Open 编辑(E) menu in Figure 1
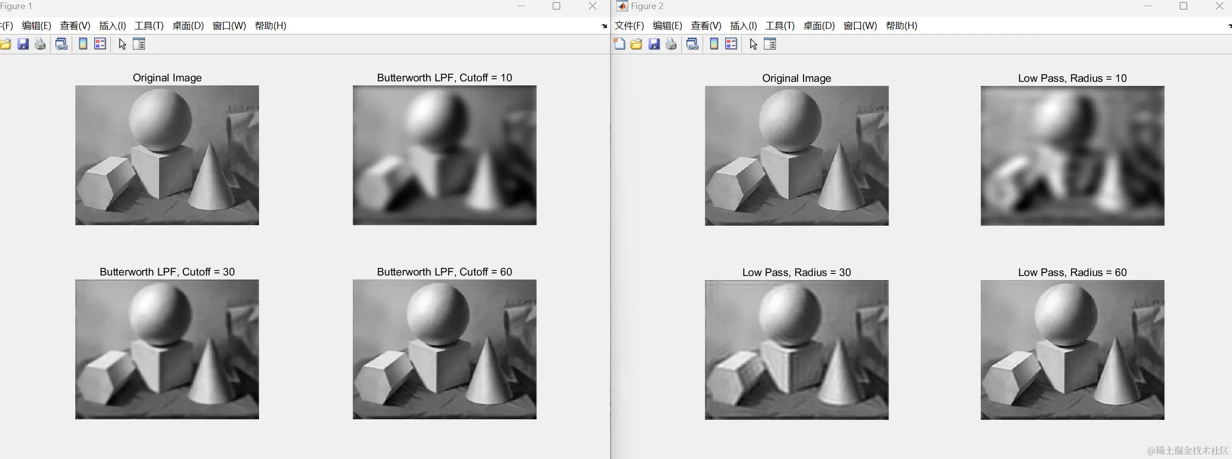The height and width of the screenshot is (459, 1232). [x=37, y=25]
